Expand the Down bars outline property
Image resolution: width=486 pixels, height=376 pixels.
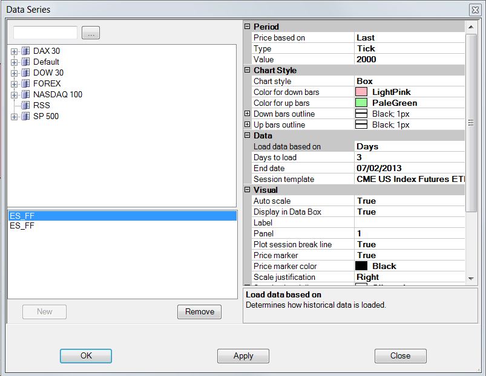(247, 114)
